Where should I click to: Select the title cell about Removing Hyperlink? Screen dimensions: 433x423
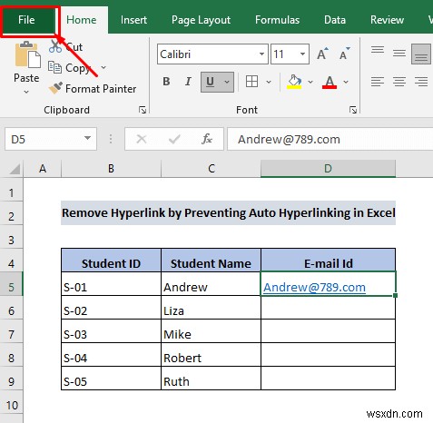(229, 212)
